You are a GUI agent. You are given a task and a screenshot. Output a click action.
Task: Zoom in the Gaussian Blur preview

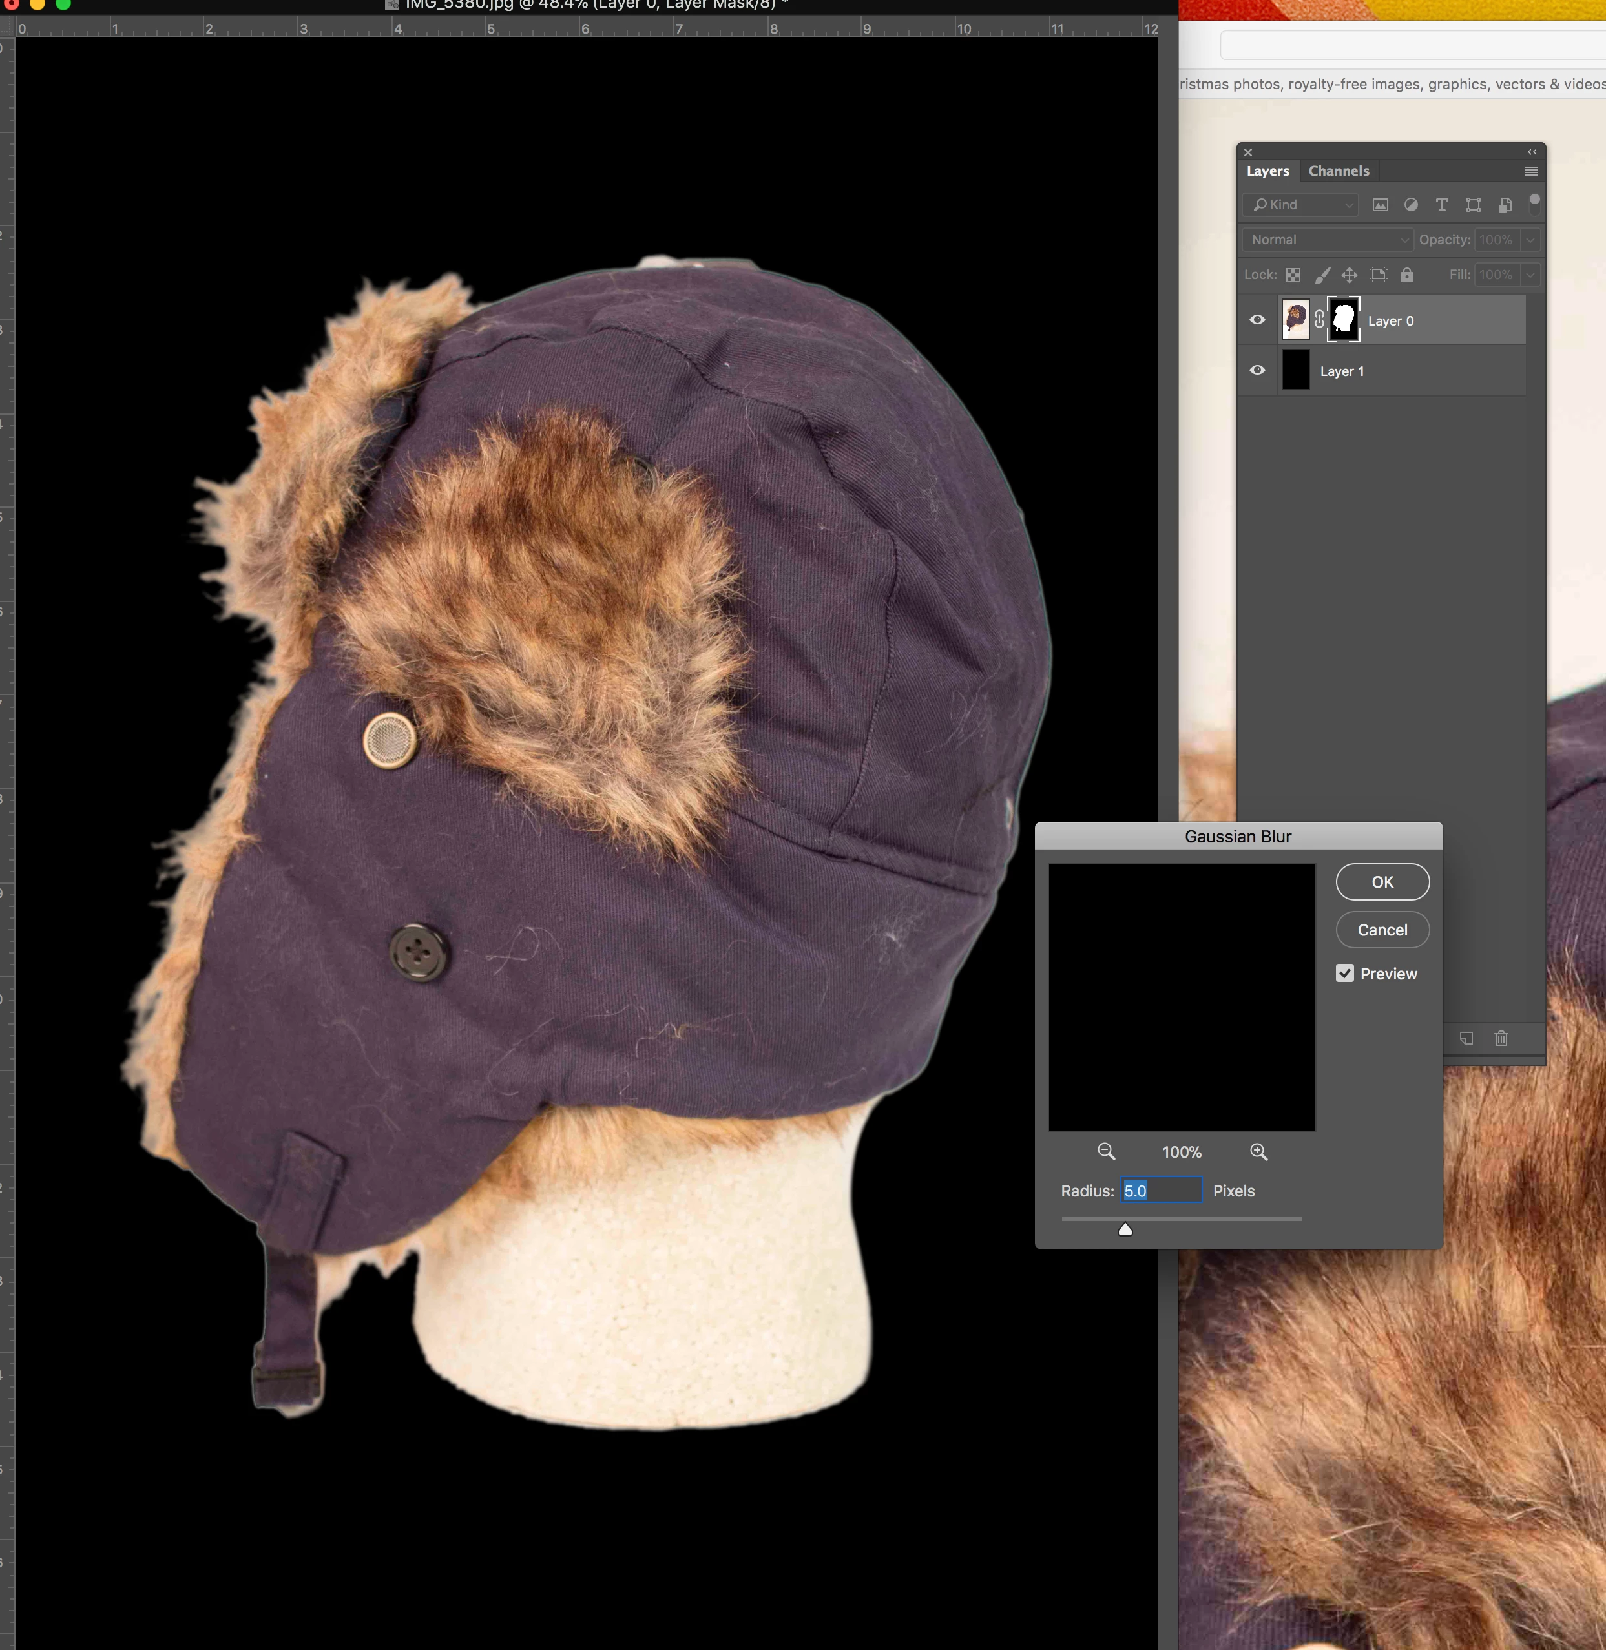[1258, 1151]
